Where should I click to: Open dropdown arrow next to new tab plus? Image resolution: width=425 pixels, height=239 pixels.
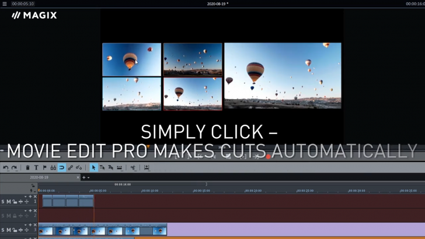point(88,178)
